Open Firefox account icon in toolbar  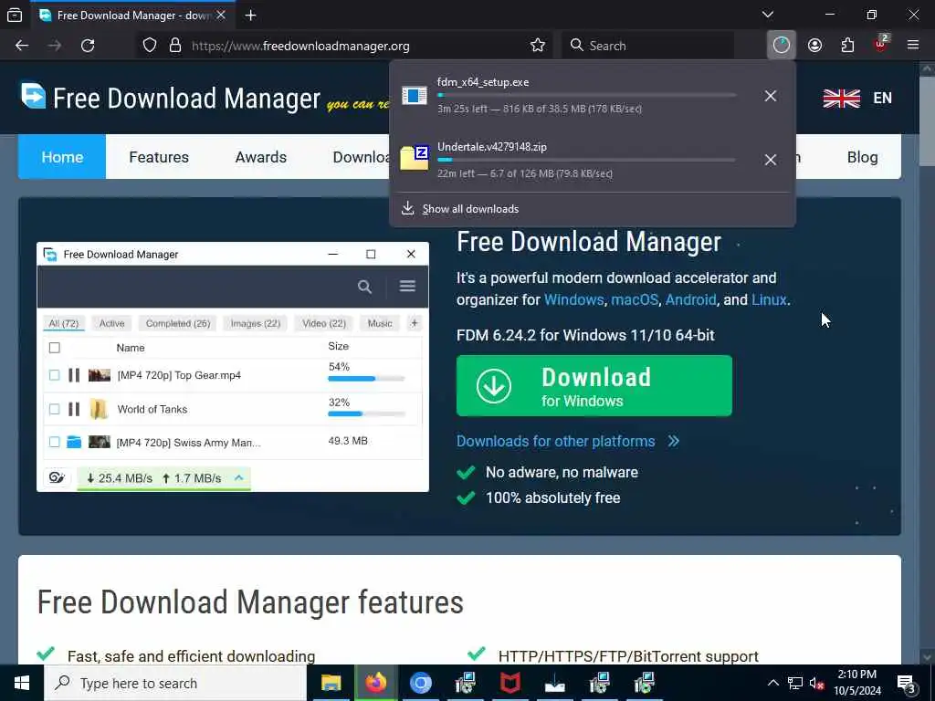[x=814, y=46]
